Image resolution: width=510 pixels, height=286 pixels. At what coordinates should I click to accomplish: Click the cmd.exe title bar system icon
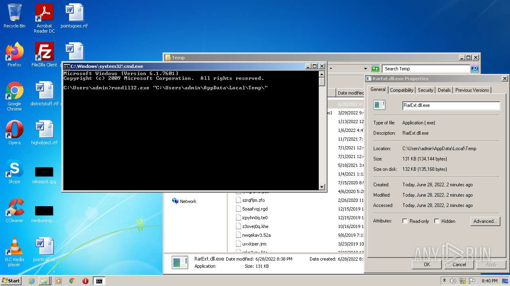(x=67, y=66)
